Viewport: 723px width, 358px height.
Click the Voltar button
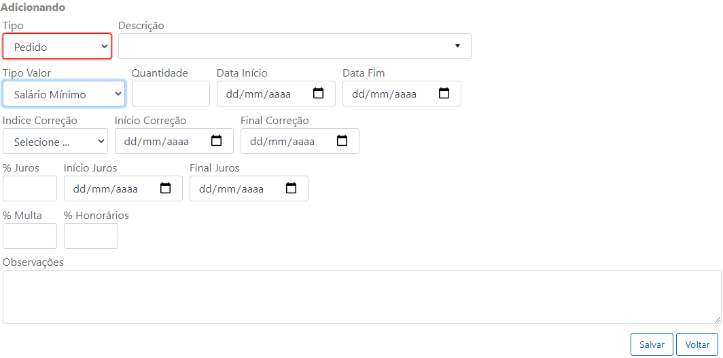pos(697,344)
